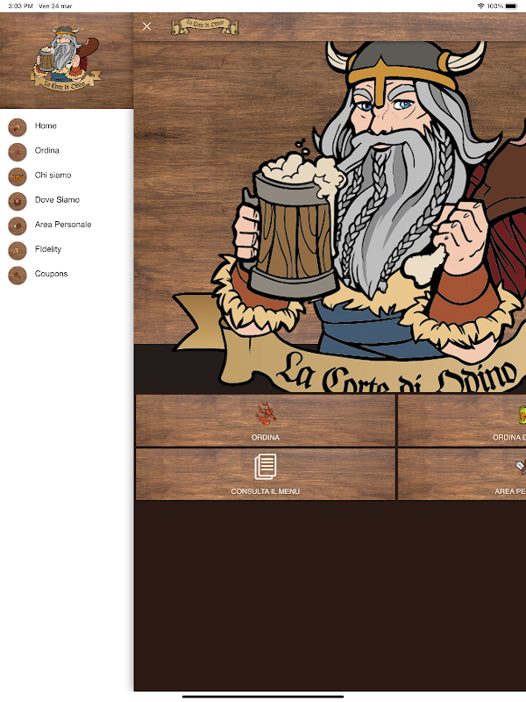Screen dimensions: 526x702
Task: Open the Area Personale menu entry
Action: pyautogui.click(x=63, y=225)
